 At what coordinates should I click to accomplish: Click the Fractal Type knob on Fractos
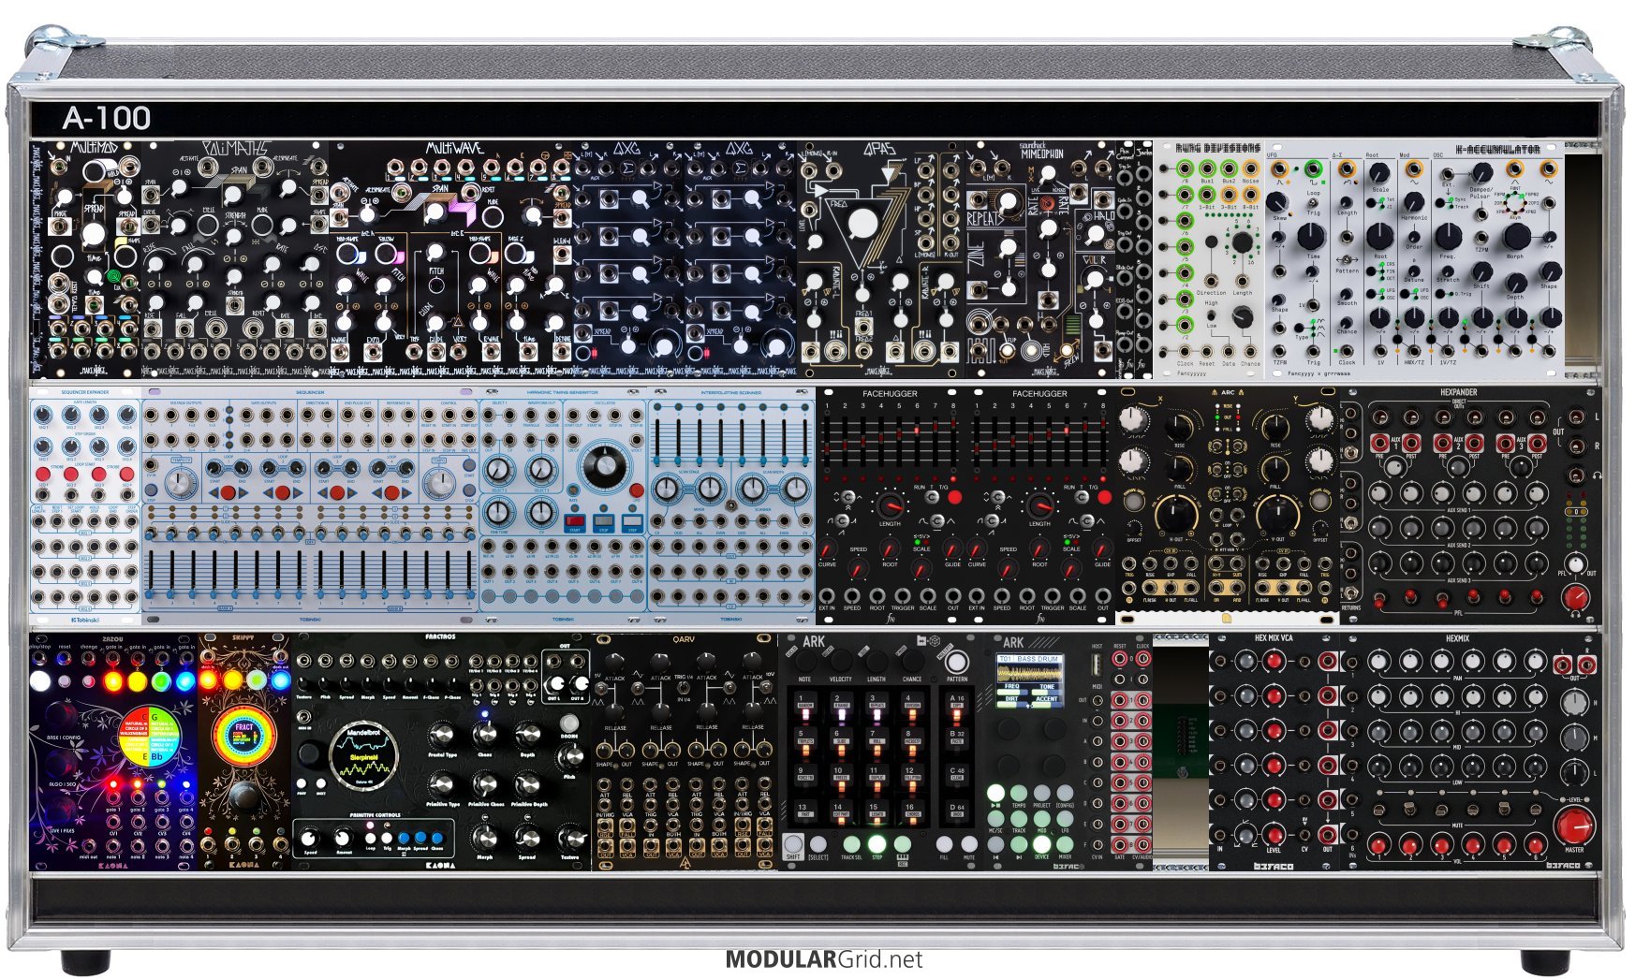click(441, 735)
